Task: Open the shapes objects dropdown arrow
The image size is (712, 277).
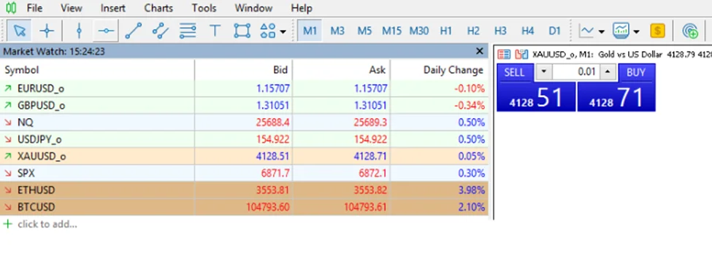Action: pyautogui.click(x=283, y=31)
